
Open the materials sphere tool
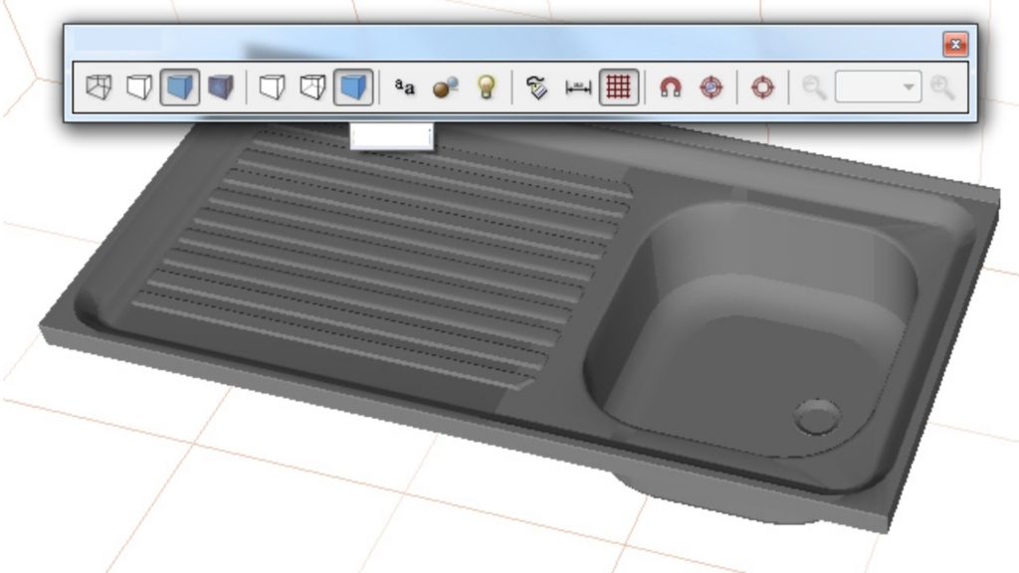445,88
